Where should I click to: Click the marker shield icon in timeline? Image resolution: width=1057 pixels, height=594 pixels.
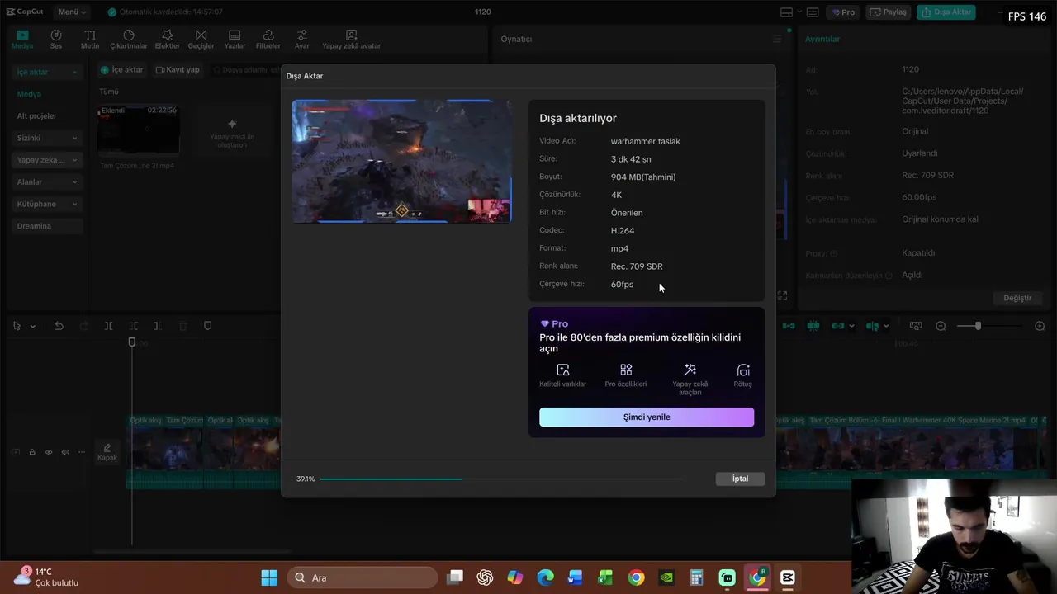208,326
